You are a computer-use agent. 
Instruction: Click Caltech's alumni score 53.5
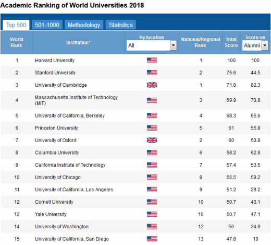[255, 165]
